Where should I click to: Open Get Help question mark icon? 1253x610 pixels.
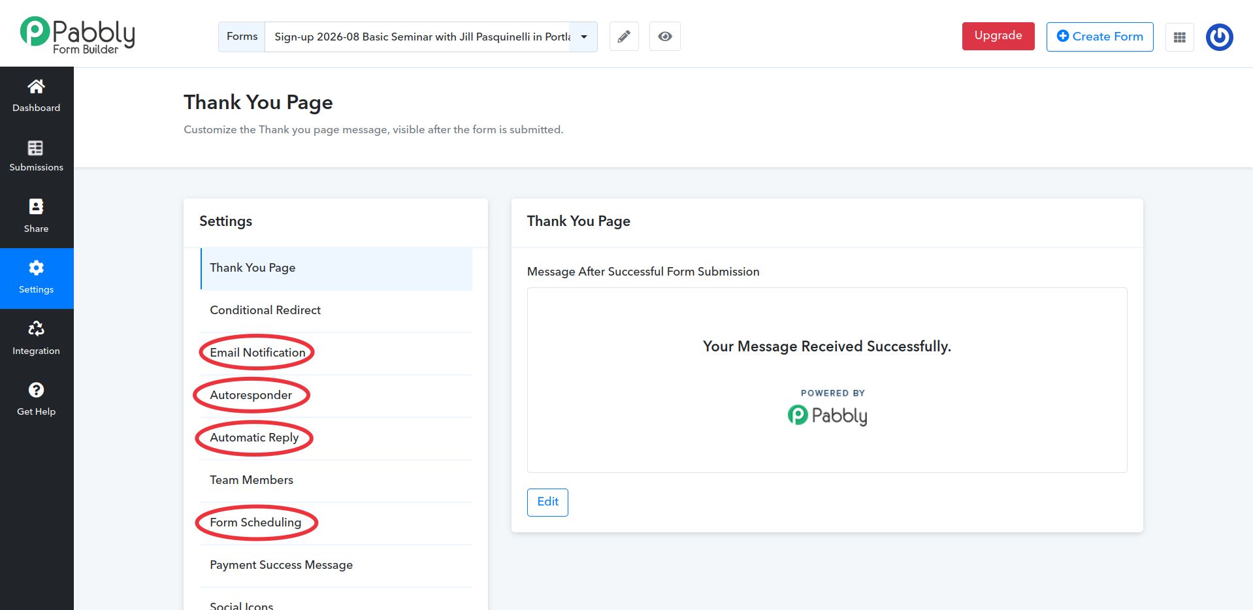pos(36,390)
